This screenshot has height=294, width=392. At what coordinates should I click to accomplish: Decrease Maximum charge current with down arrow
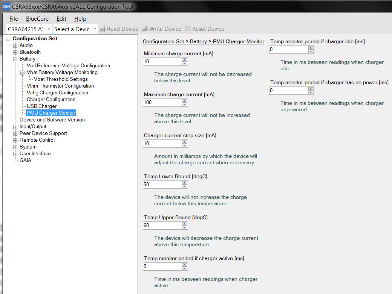click(185, 104)
